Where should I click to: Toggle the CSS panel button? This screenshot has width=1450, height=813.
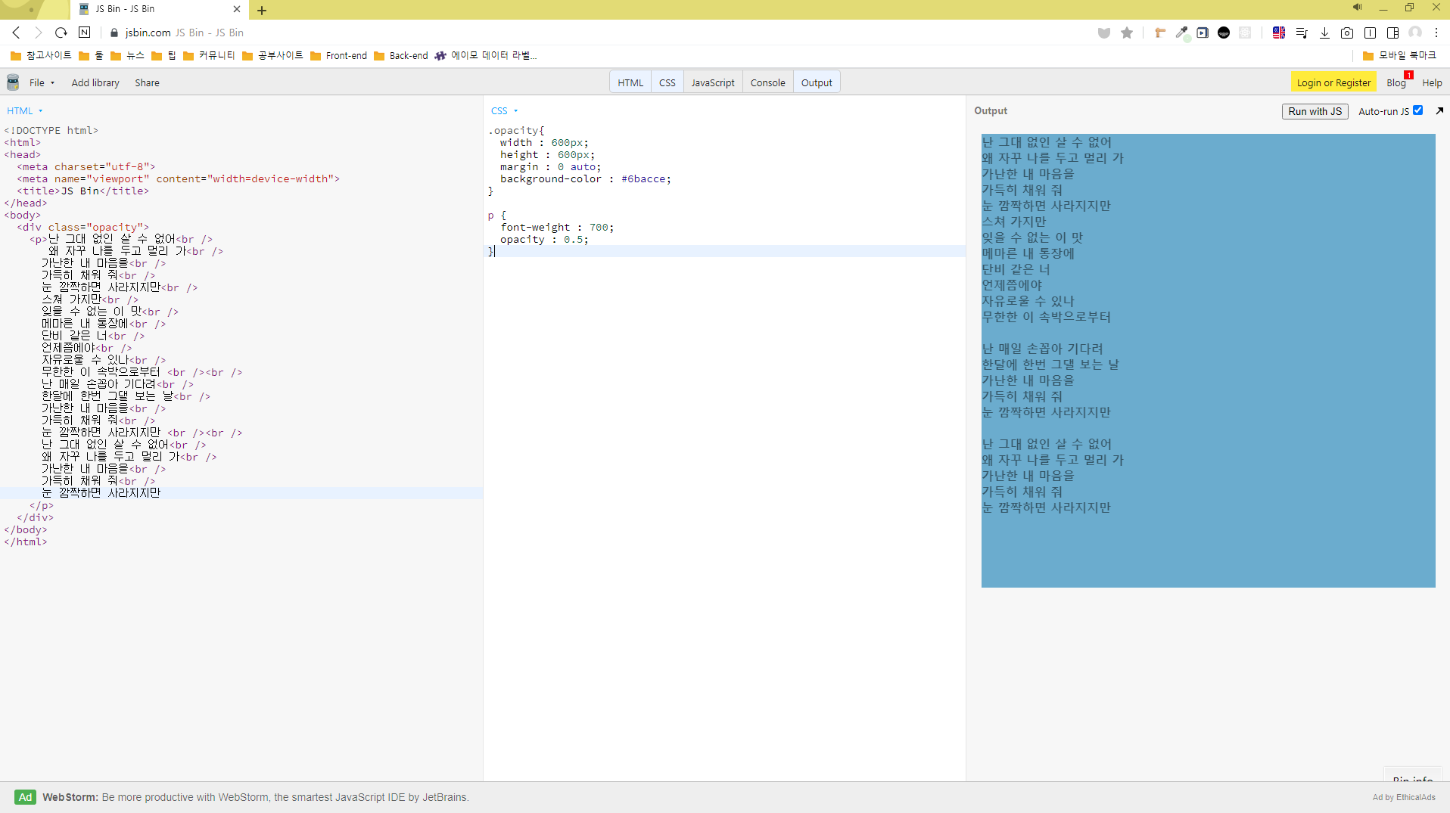point(667,82)
